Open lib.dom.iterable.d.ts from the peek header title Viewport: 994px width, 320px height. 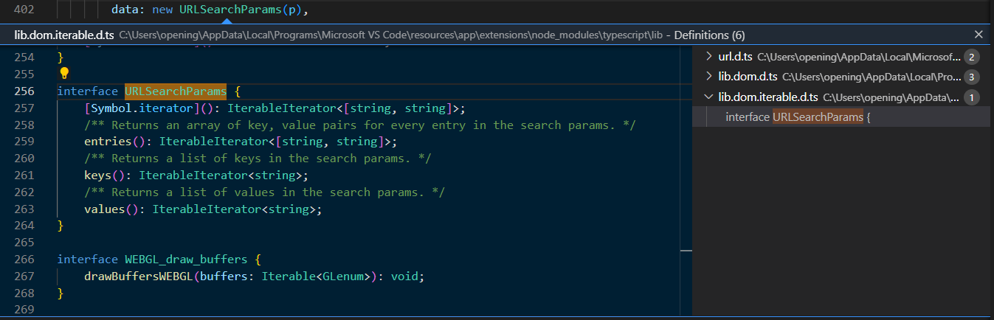(63, 35)
